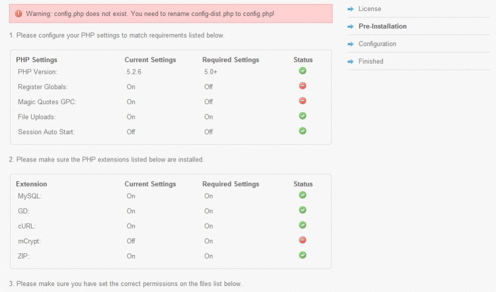Select the Pre-Installation step

pos(382,26)
